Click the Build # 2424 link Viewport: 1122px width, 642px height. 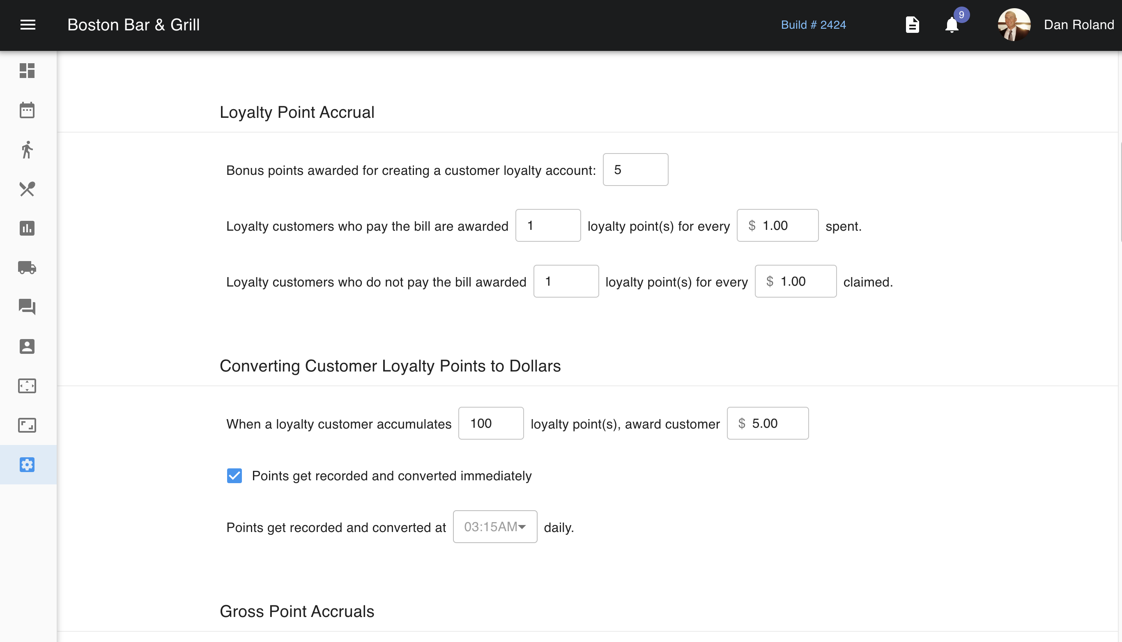[813, 25]
